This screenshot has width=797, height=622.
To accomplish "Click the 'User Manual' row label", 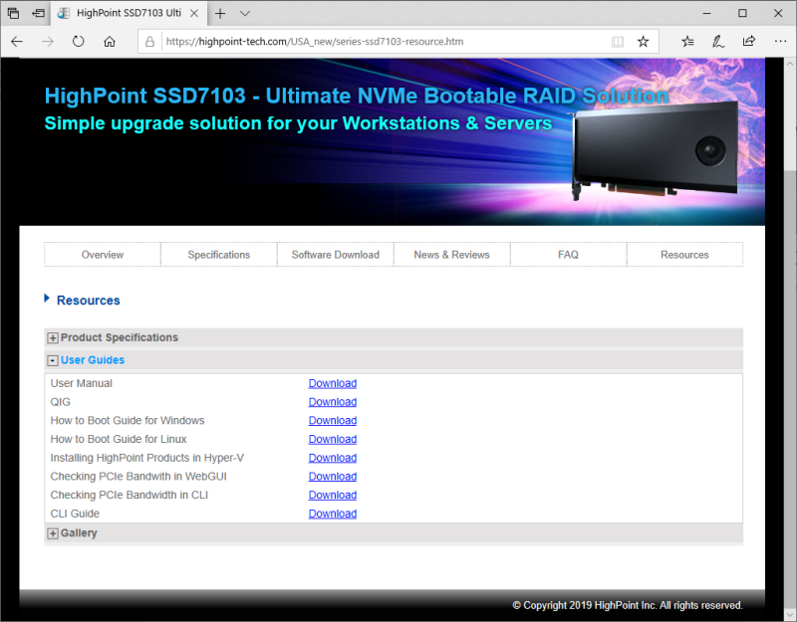I will pyautogui.click(x=82, y=383).
